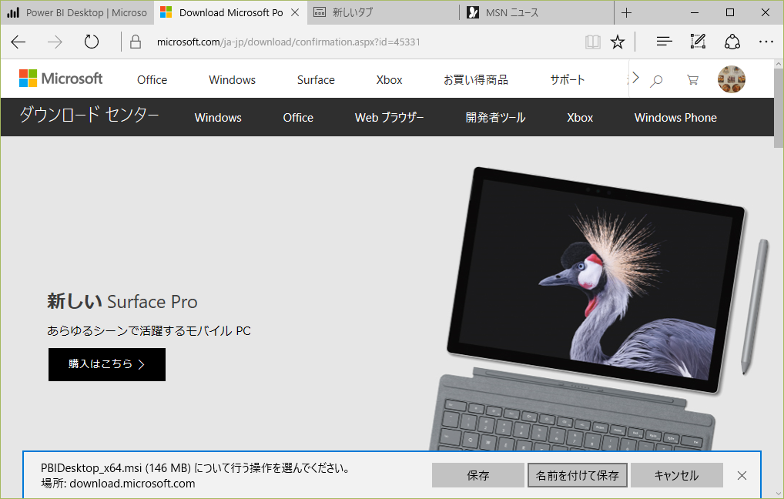
Task: Open 開発者ツール category
Action: 495,118
